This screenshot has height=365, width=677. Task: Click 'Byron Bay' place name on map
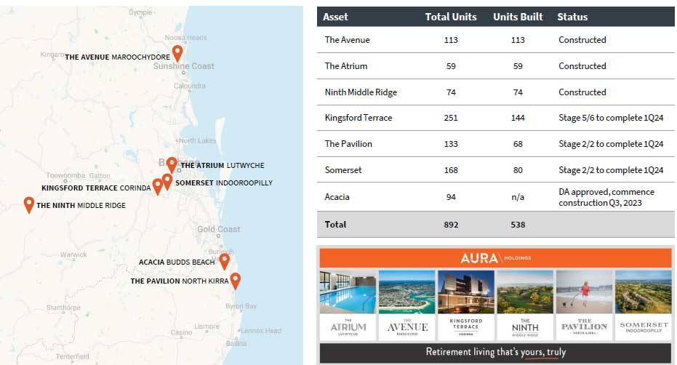pos(241,306)
